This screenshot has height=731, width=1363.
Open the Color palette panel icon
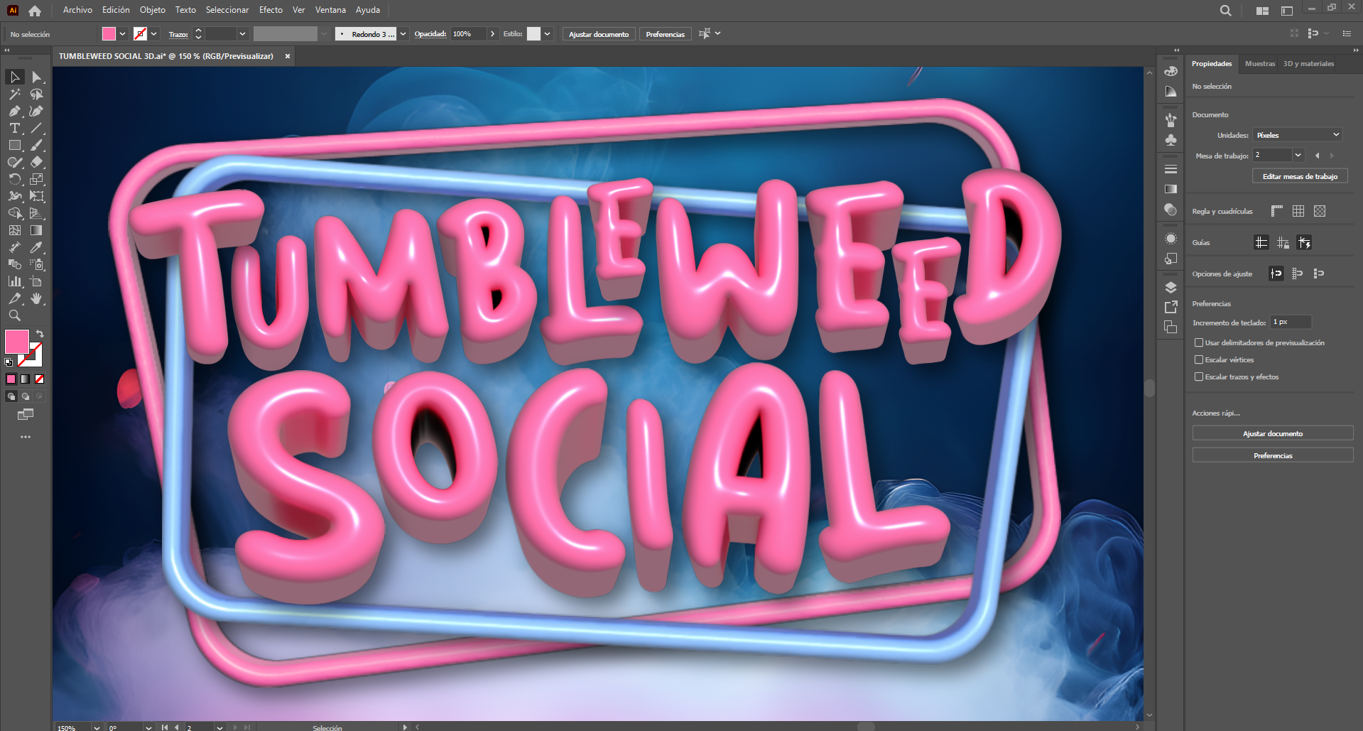point(1171,71)
